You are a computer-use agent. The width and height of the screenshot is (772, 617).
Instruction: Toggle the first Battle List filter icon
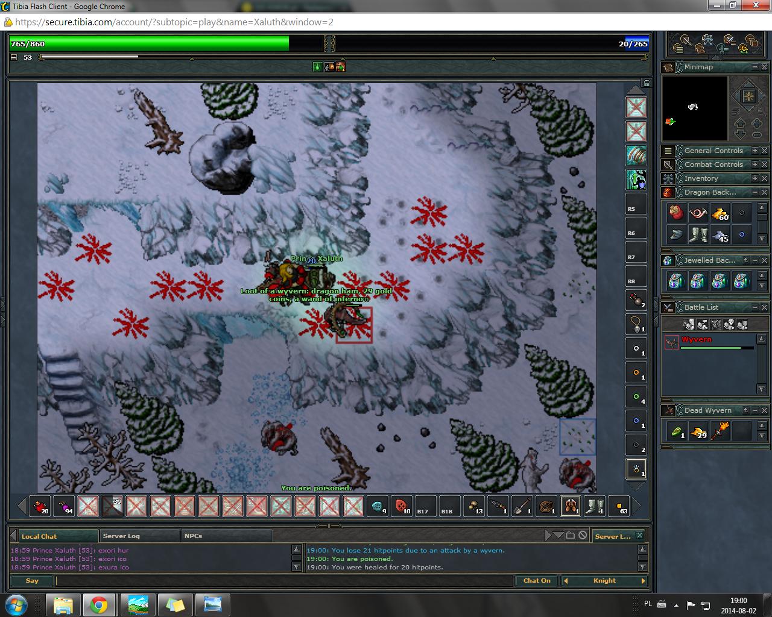(688, 325)
